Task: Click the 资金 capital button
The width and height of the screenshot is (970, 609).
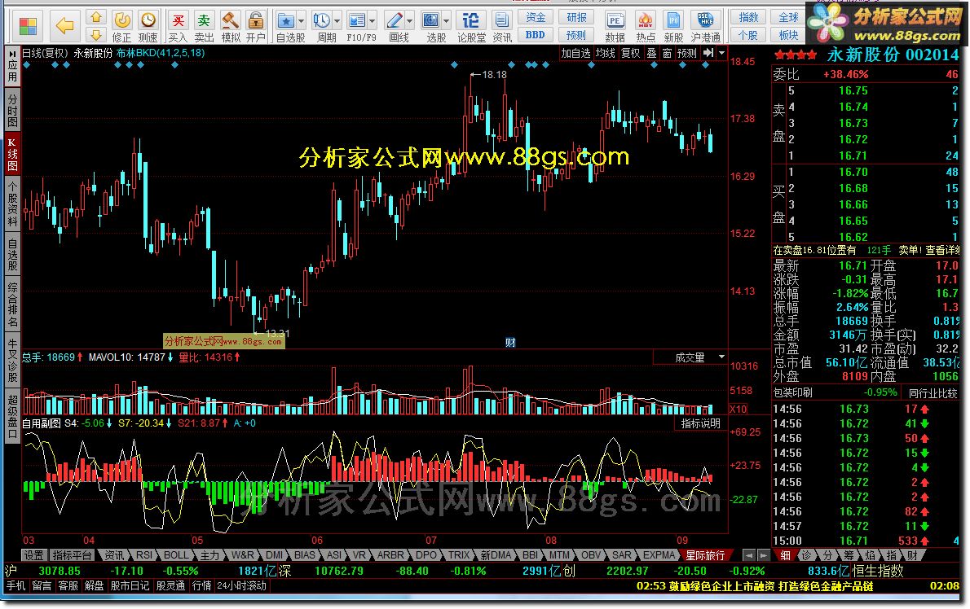Action: point(536,17)
